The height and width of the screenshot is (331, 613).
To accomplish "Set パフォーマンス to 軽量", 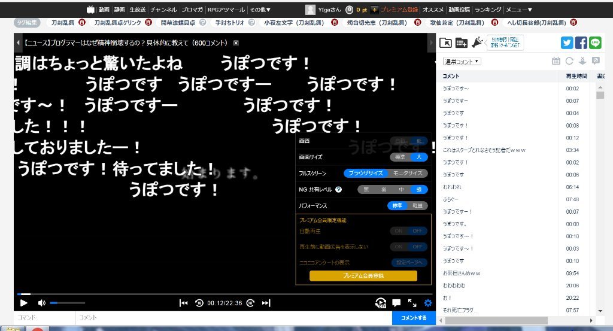I will click(x=417, y=205).
